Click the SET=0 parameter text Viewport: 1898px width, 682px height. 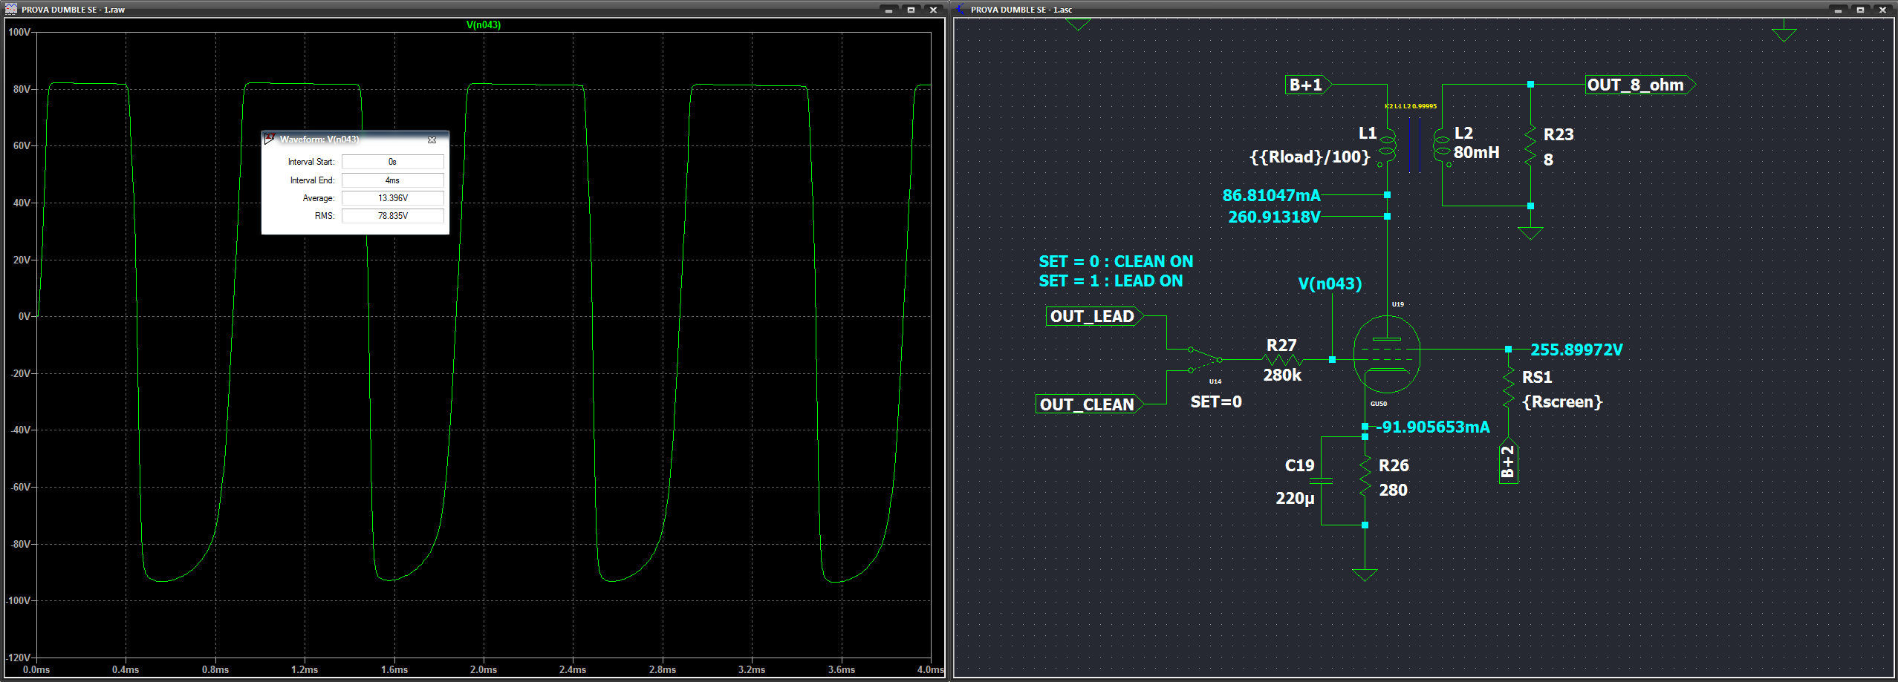click(1215, 402)
